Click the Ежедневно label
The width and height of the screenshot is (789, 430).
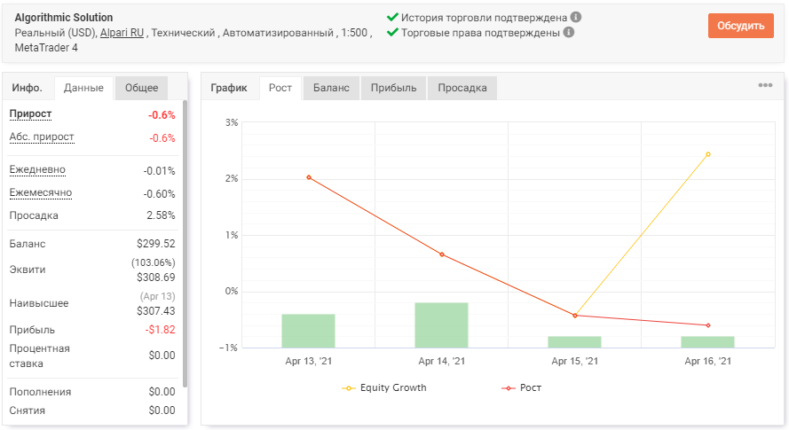click(x=37, y=169)
